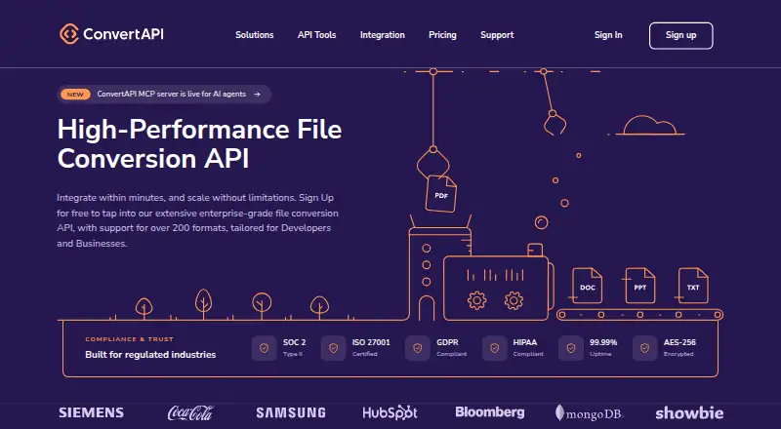Image resolution: width=781 pixels, height=429 pixels.
Task: Click the left gear icon on machine
Action: pyautogui.click(x=476, y=300)
